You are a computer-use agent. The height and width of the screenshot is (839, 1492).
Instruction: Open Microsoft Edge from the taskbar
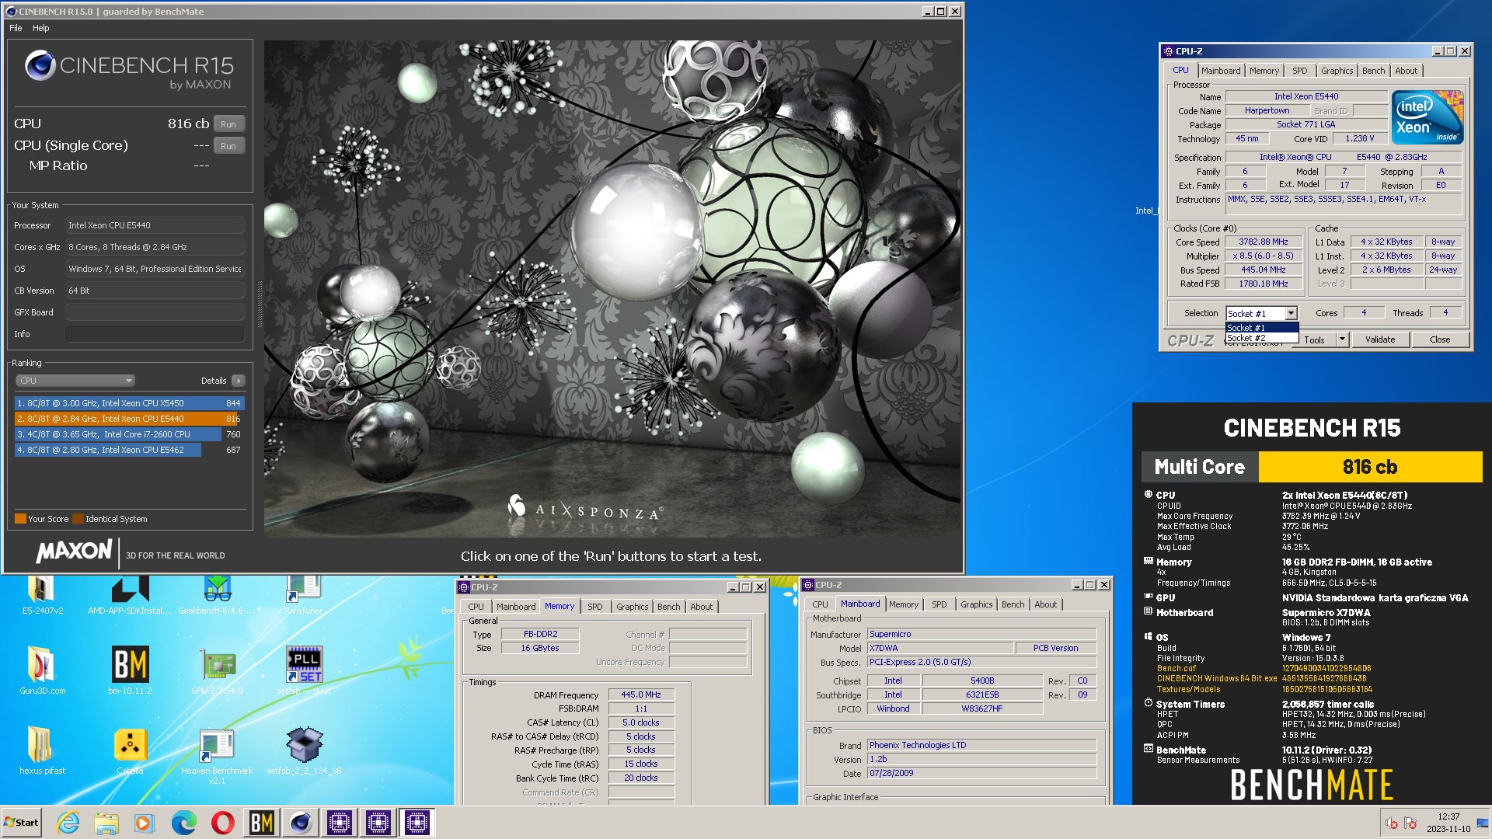183,823
